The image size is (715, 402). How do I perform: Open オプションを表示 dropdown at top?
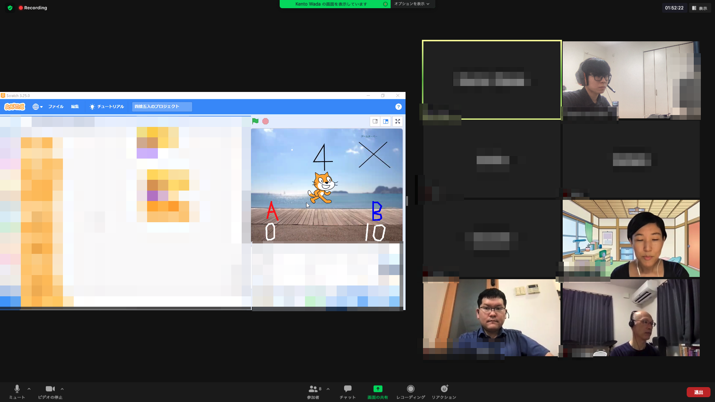coord(411,4)
